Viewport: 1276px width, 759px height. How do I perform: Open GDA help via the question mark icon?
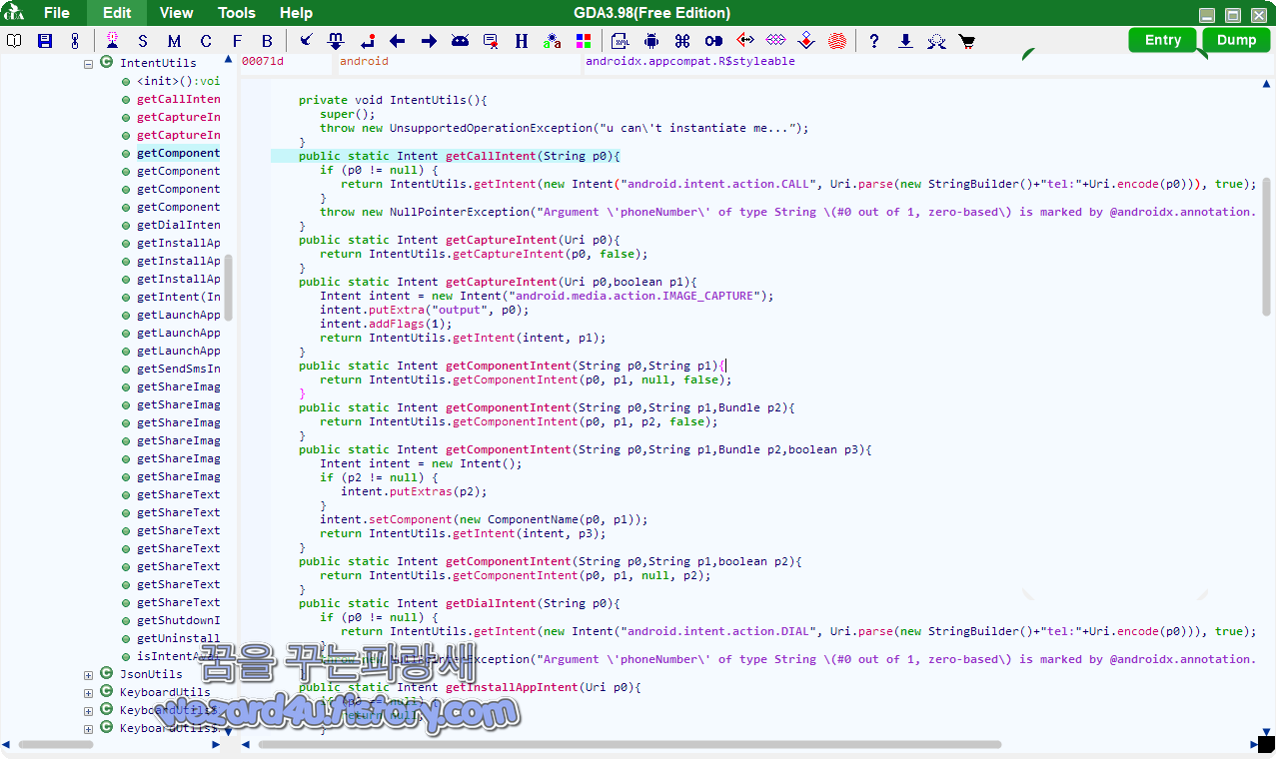(874, 41)
